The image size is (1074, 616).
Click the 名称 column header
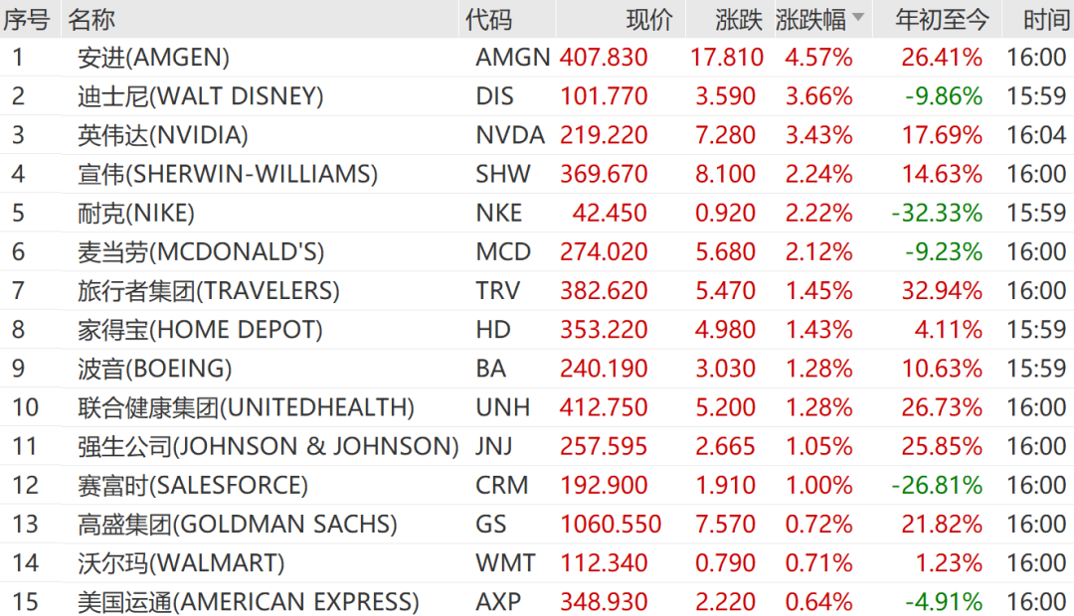tap(90, 19)
